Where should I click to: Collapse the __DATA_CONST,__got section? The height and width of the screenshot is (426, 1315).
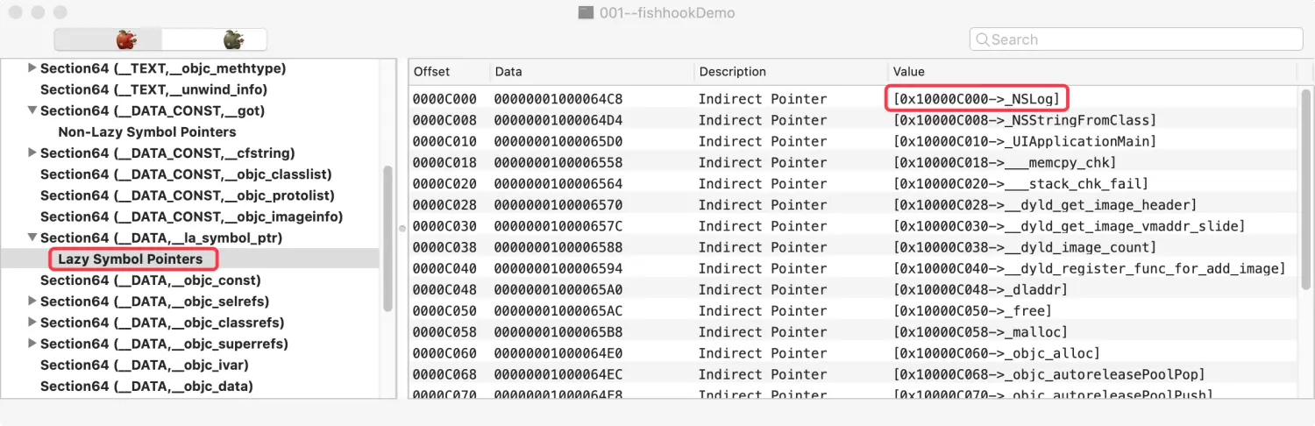pos(32,110)
